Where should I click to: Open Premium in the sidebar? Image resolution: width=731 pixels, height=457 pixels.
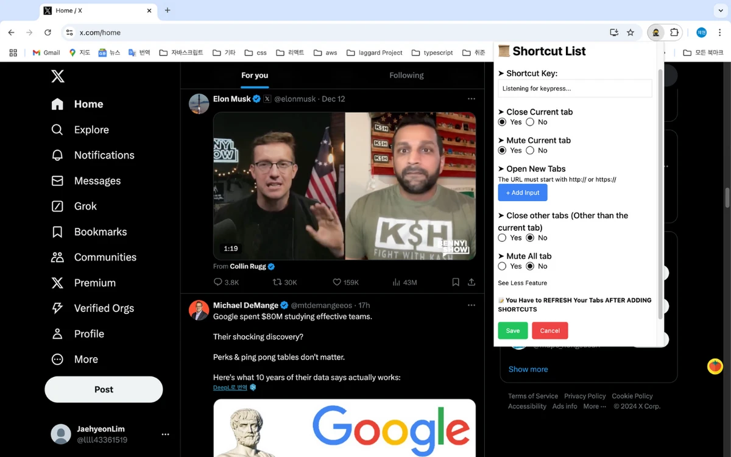(x=83, y=283)
